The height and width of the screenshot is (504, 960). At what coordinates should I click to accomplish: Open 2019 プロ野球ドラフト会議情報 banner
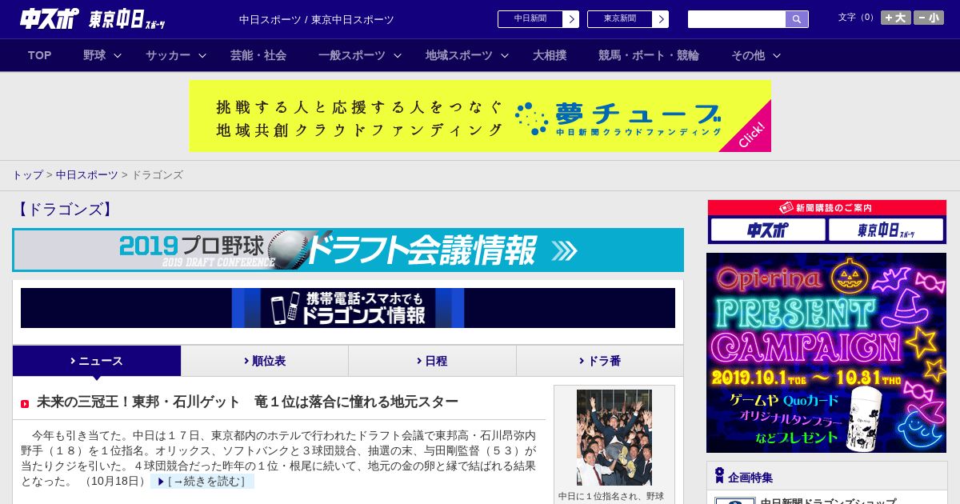pos(348,250)
